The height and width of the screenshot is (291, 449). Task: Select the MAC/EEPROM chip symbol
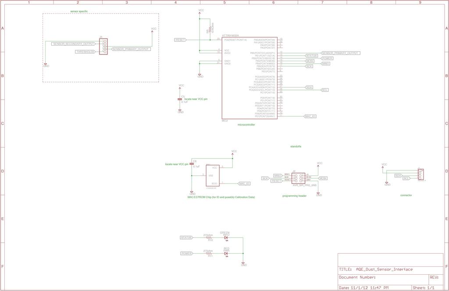[213, 176]
